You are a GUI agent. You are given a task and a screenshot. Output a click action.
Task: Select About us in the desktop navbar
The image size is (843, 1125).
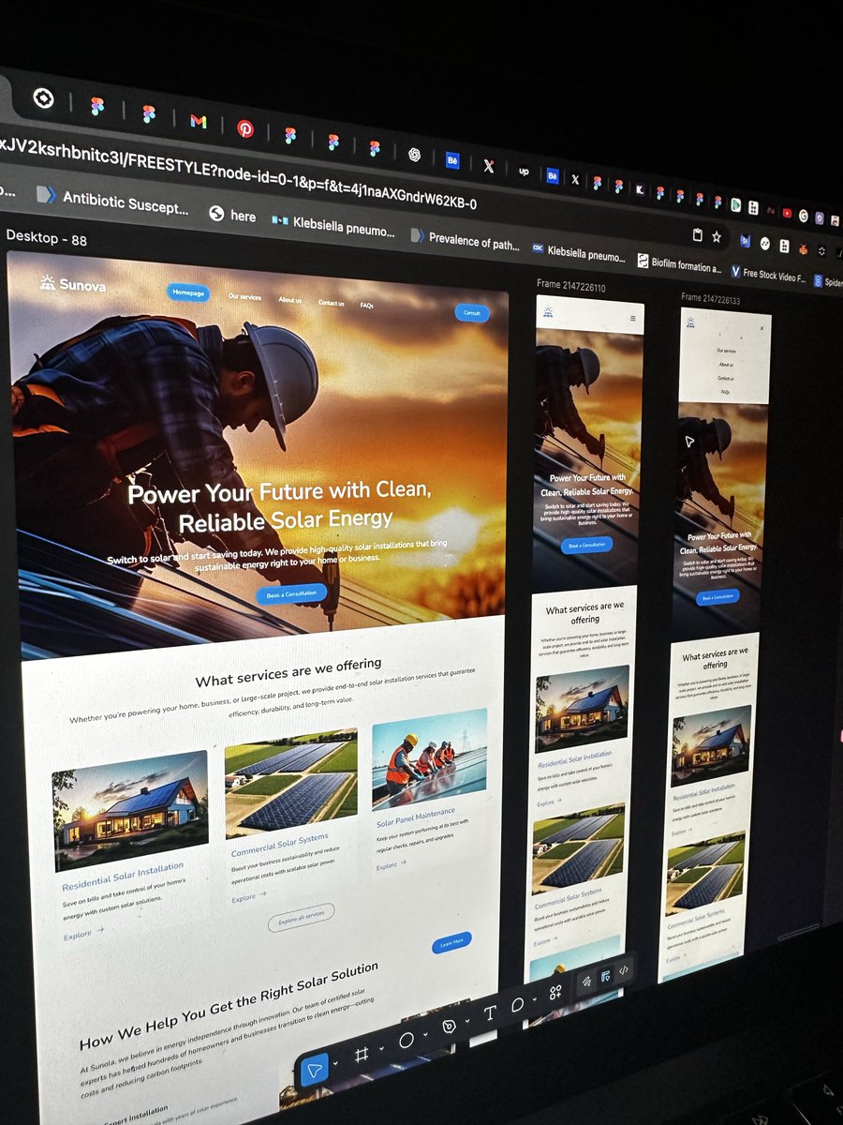coord(290,300)
